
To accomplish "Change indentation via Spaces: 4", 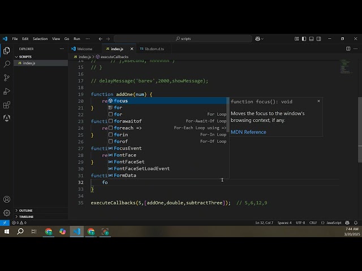I will tap(285, 222).
